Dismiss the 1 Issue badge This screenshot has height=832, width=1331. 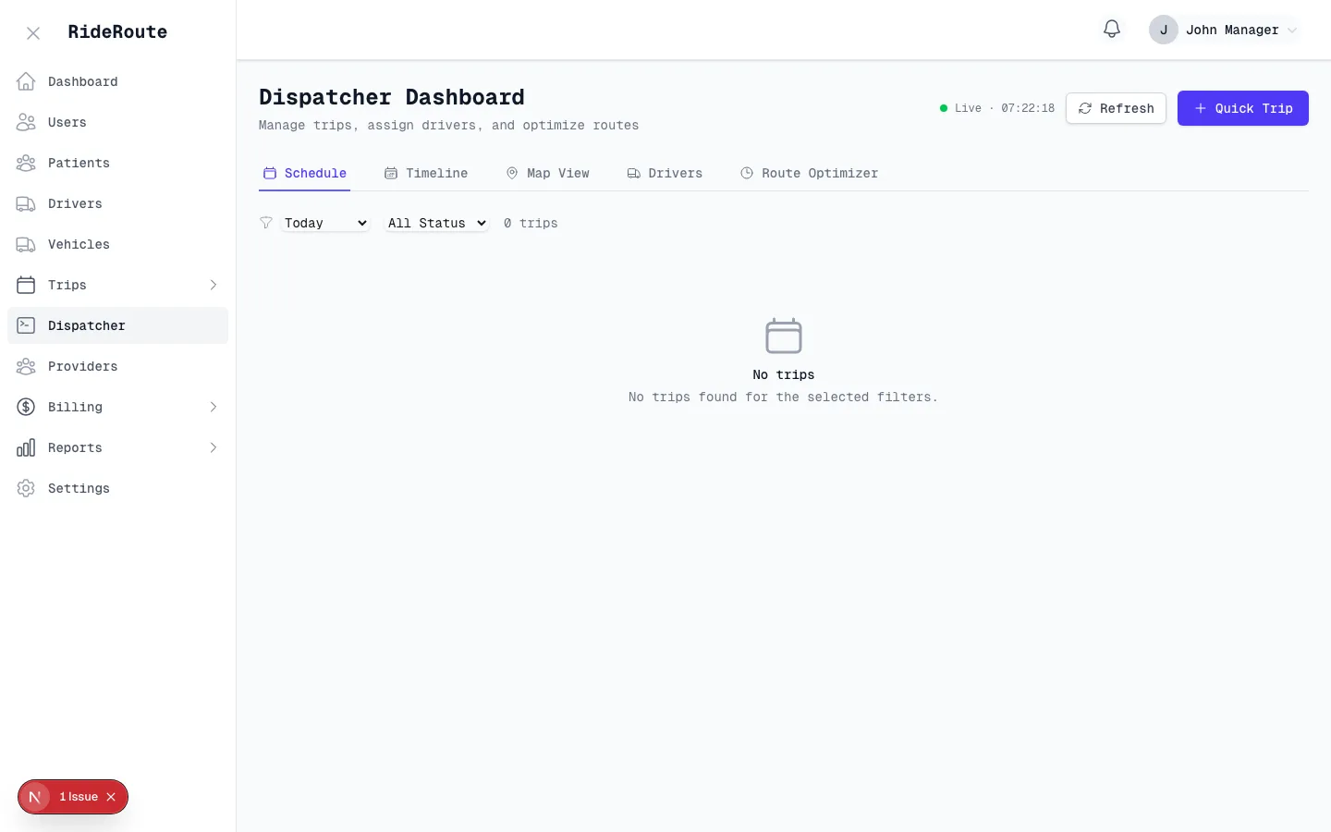[111, 797]
